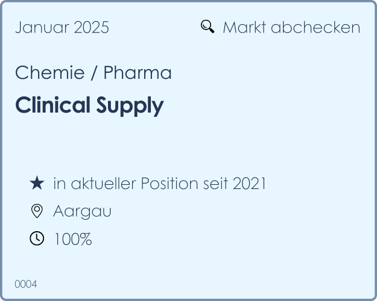Open the Markt abchecken link
The width and height of the screenshot is (377, 301).
pyautogui.click(x=291, y=27)
